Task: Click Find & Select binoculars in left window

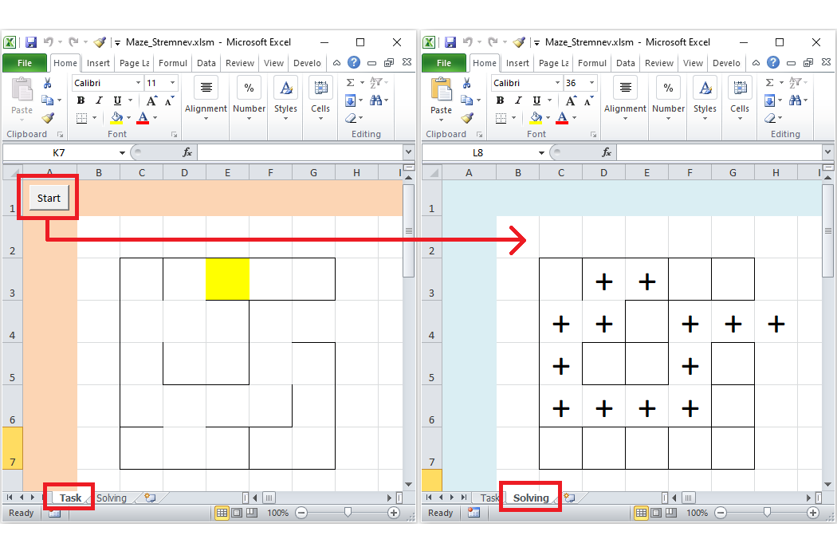Action: [375, 100]
